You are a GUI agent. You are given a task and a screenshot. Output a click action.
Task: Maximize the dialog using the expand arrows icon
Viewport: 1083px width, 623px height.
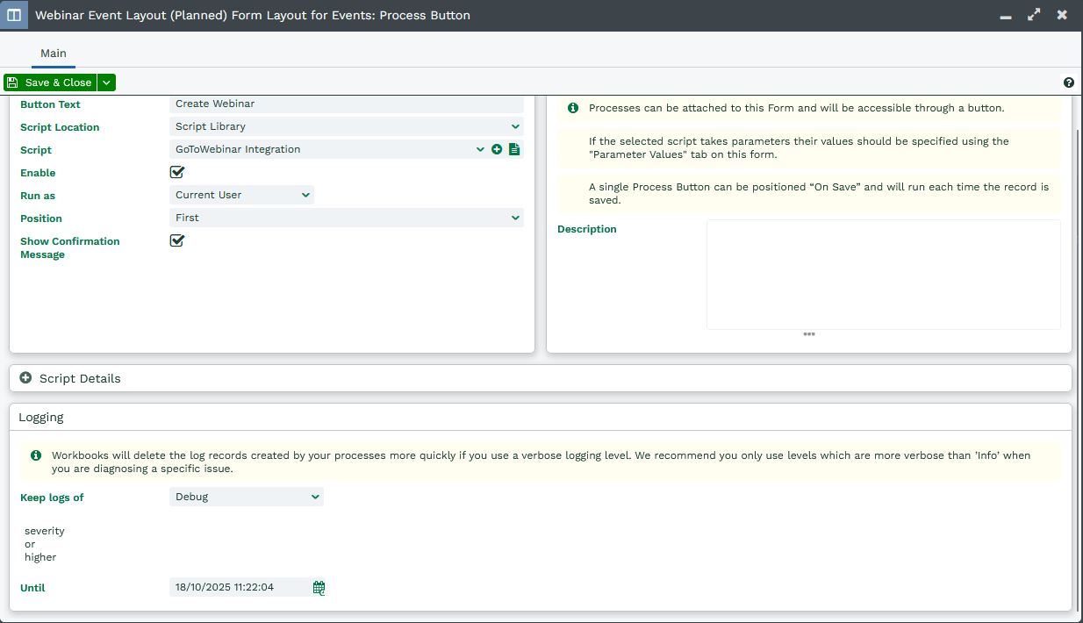tap(1034, 15)
